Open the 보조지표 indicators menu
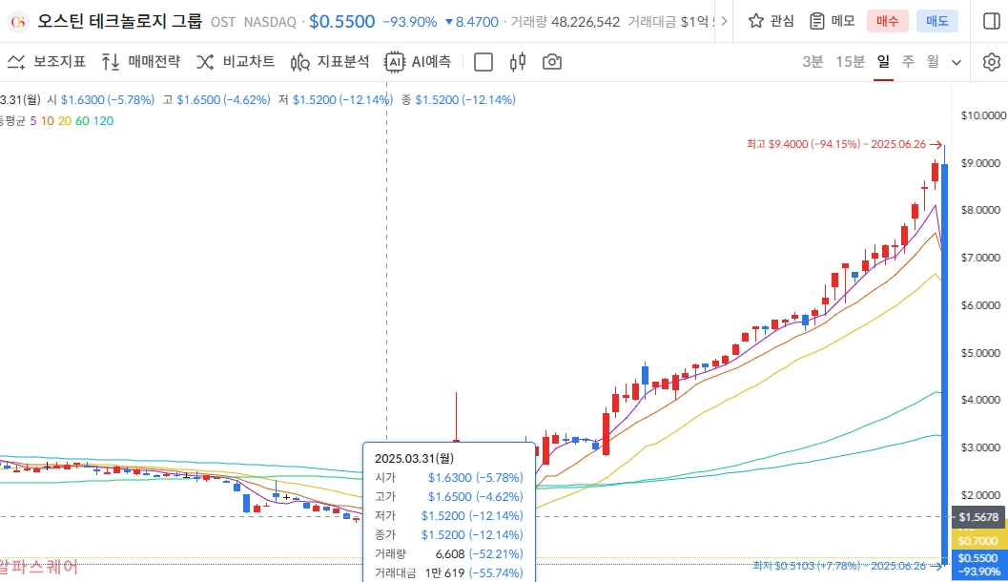Image resolution: width=1008 pixels, height=582 pixels. point(48,62)
